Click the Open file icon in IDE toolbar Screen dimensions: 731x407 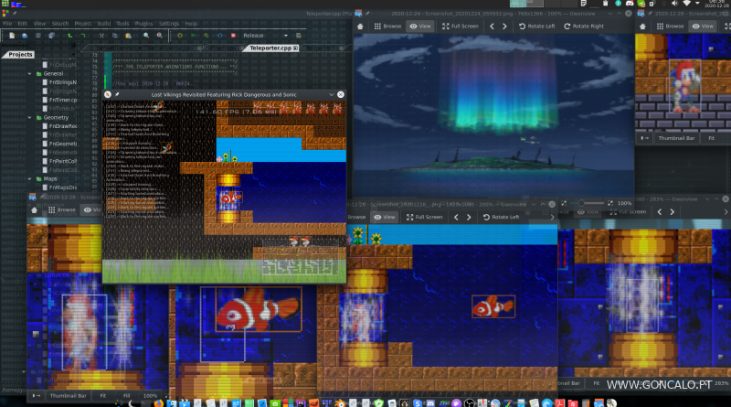[x=25, y=36]
